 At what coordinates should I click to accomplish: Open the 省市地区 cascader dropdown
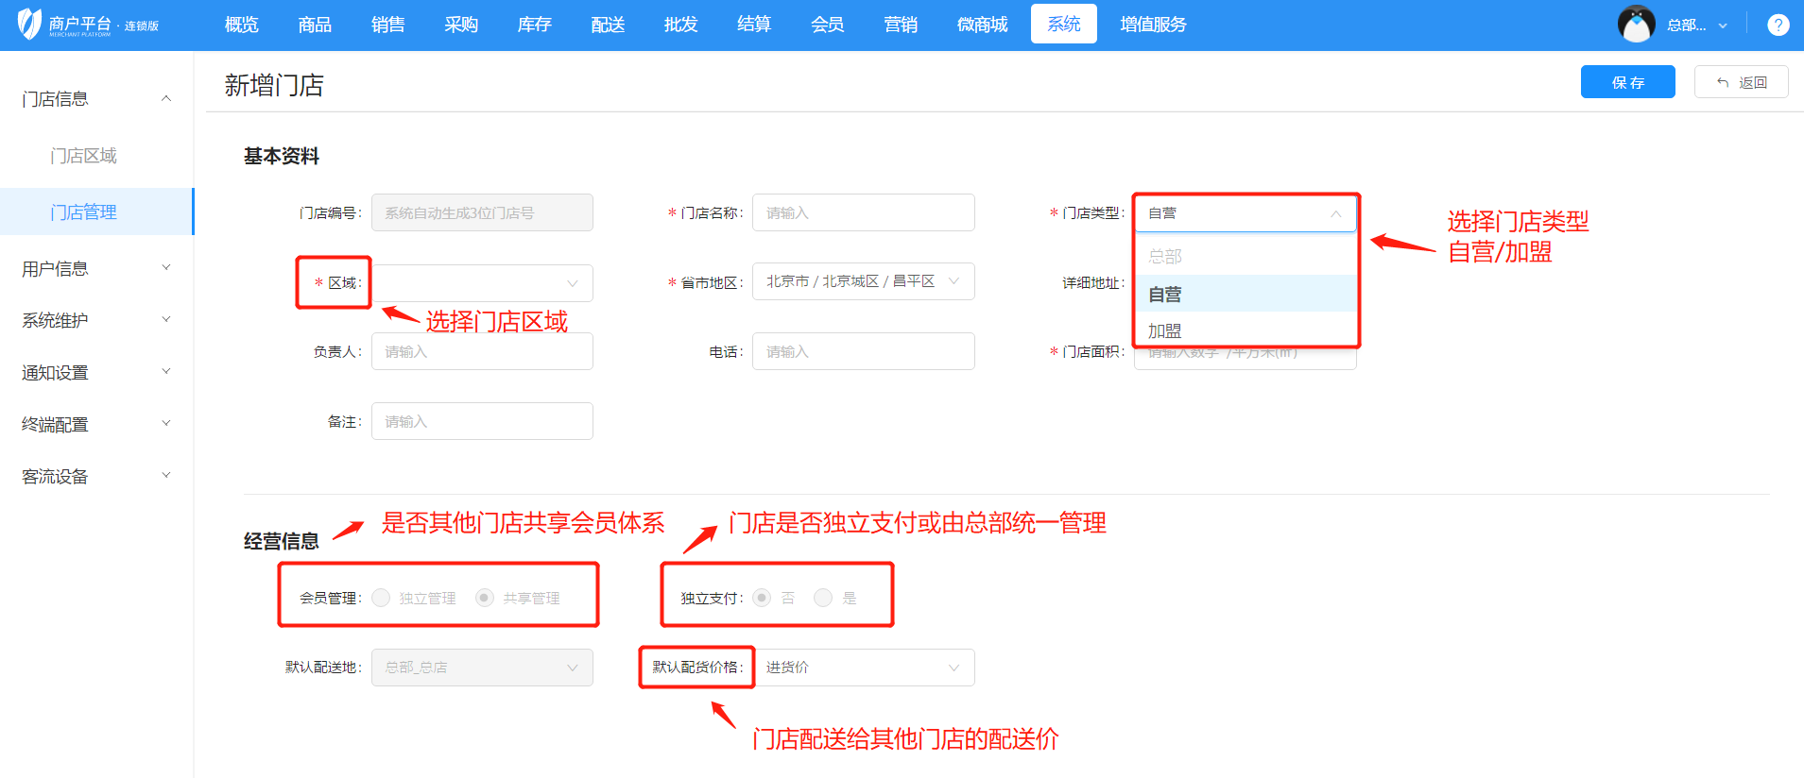pos(863,281)
